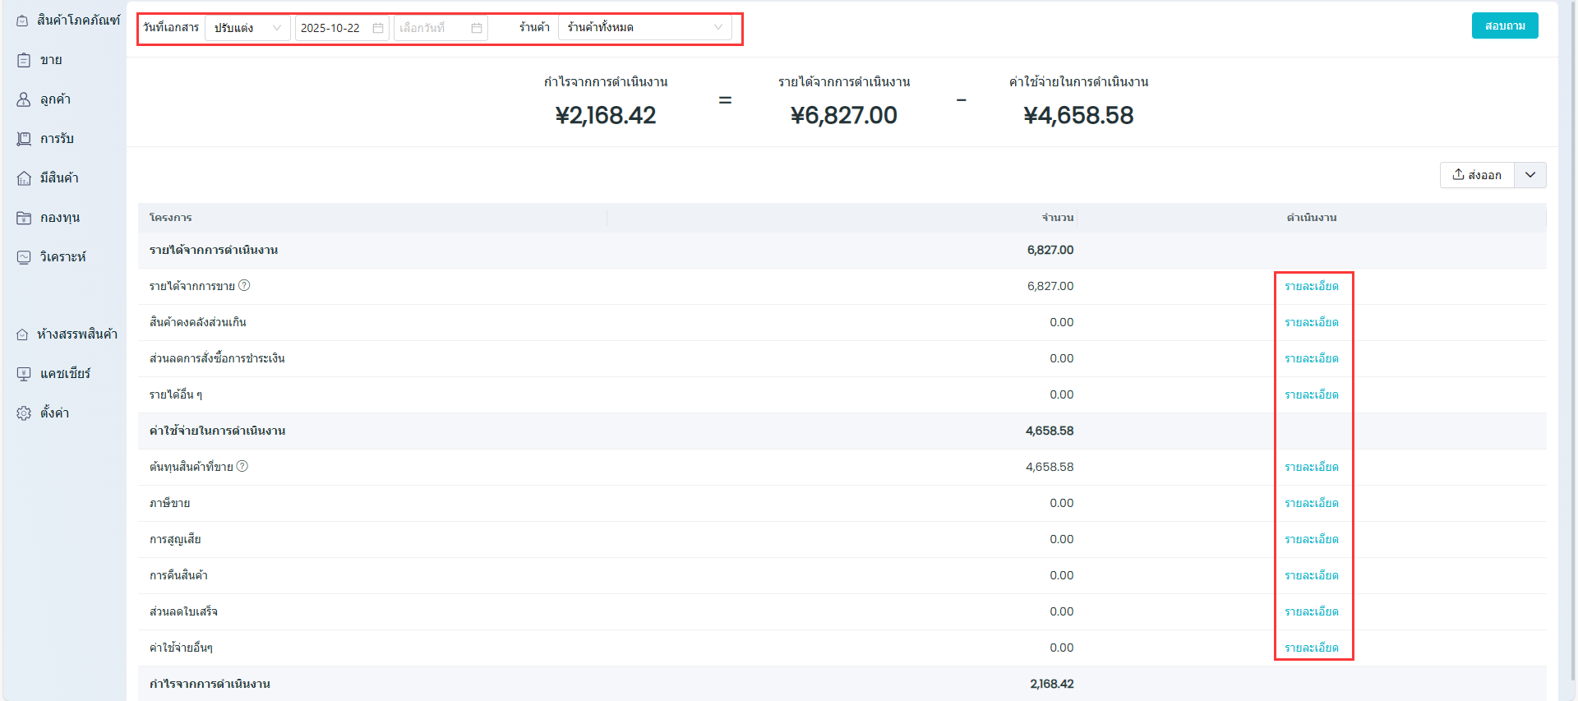This screenshot has width=1578, height=701.
Task: Open the all stores dropdown
Action: tap(644, 28)
